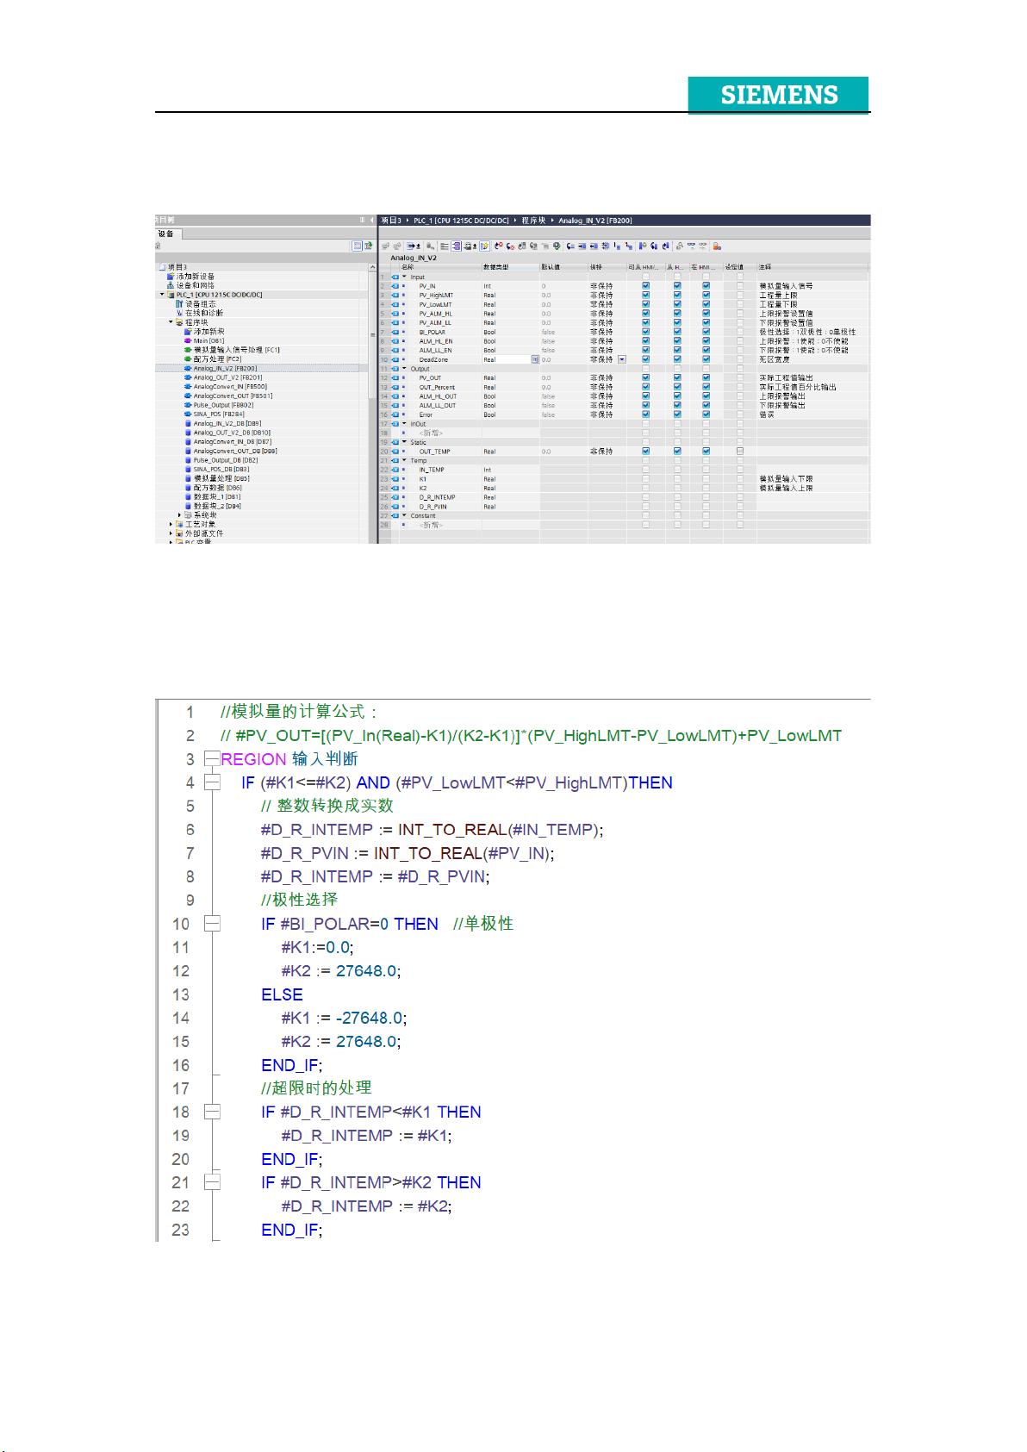1027x1452 pixels.
Task: Click the 设备和网络 network icon
Action: click(171, 285)
